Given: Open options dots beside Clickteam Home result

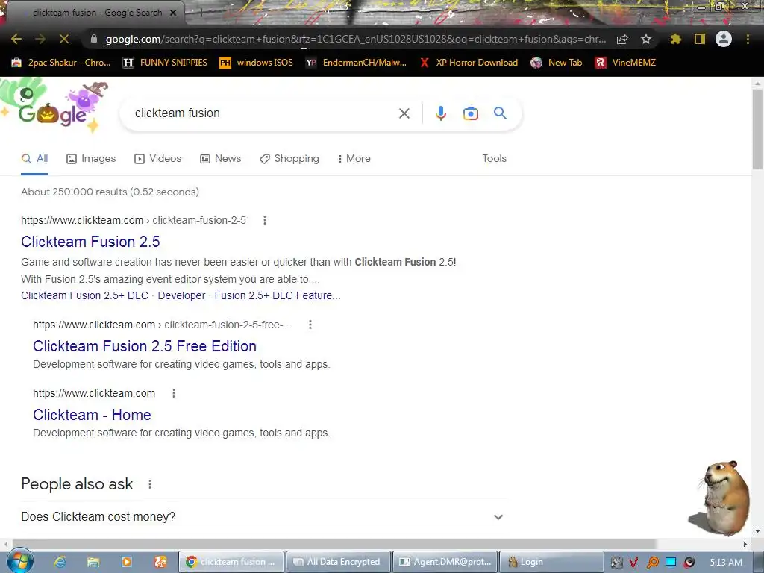Looking at the screenshot, I should point(174,393).
